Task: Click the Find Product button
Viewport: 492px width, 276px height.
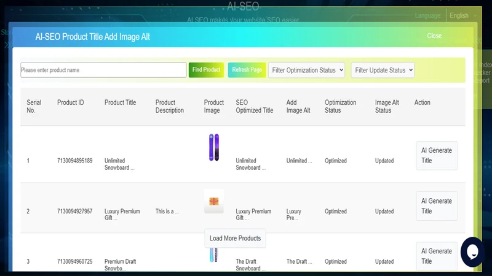Action: 206,70
